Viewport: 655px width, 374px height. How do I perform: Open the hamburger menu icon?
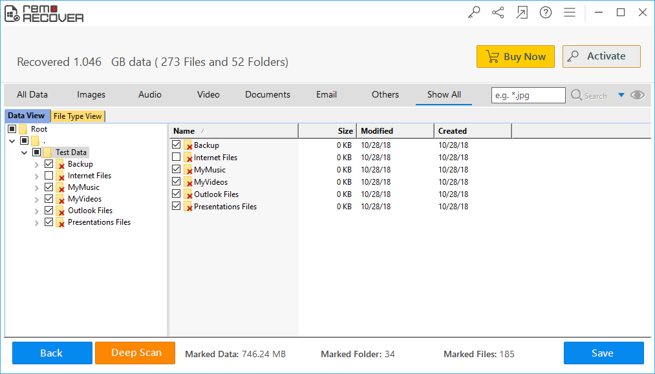[570, 12]
